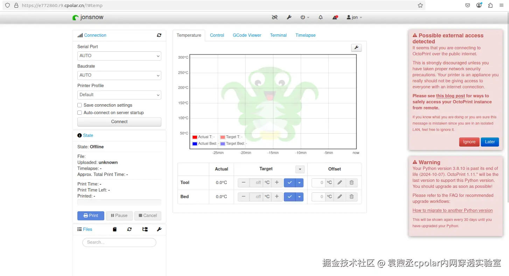Click the Cancel print button
Screen dimensions: 509x276
(148, 215)
